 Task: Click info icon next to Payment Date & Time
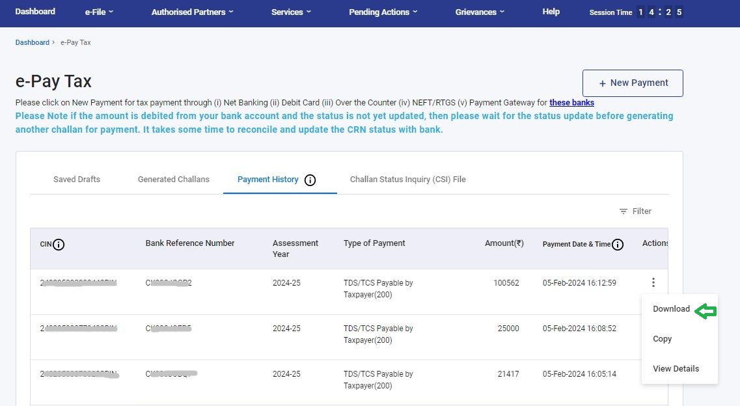(618, 245)
